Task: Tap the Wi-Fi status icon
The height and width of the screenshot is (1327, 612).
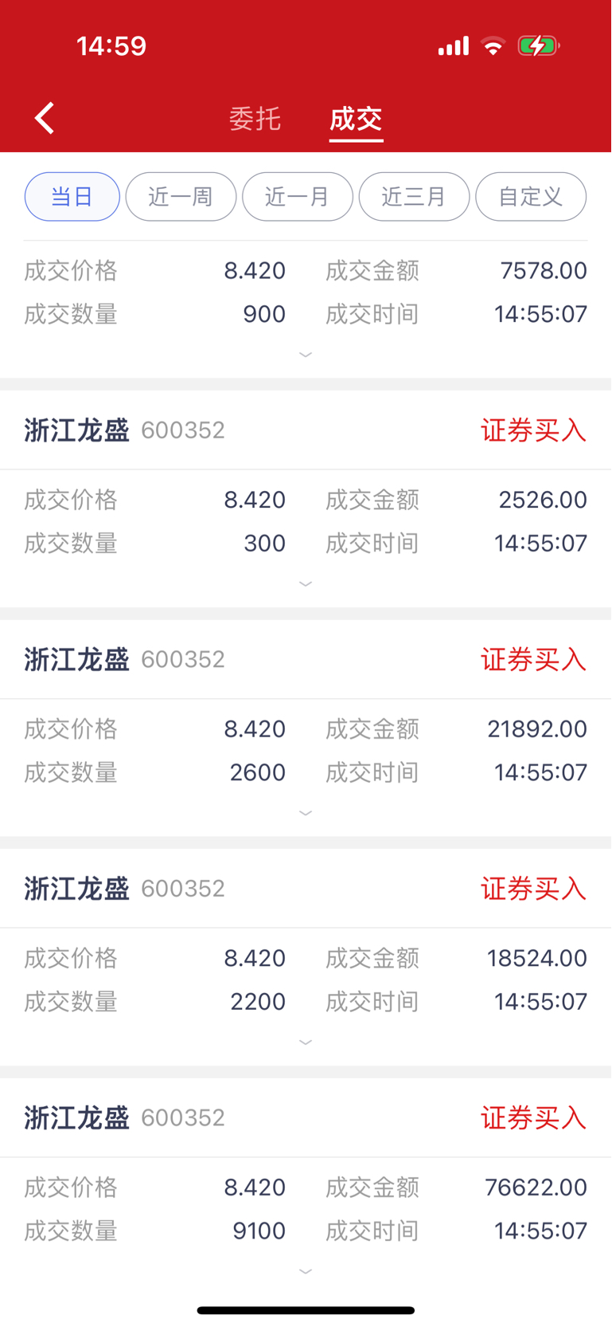Action: pyautogui.click(x=493, y=46)
